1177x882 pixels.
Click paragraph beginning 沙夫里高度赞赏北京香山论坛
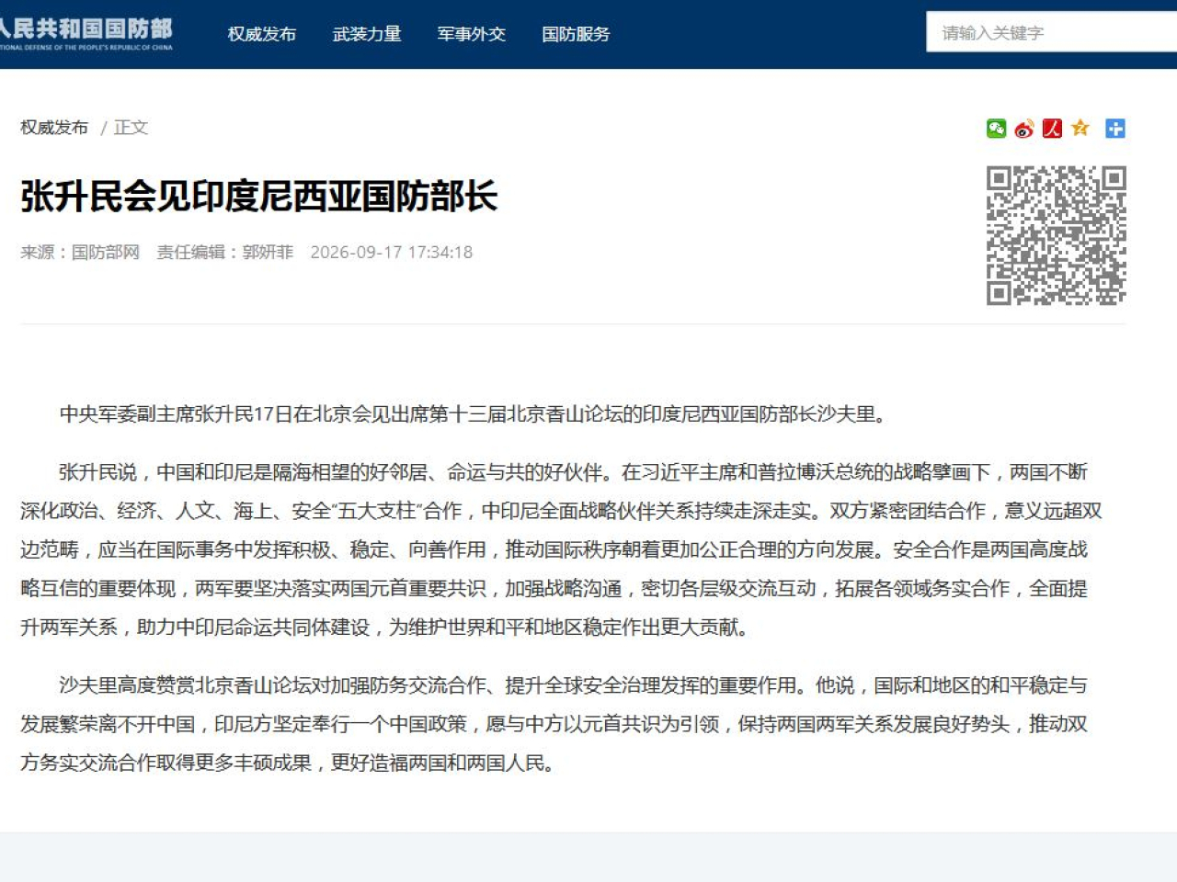[554, 724]
